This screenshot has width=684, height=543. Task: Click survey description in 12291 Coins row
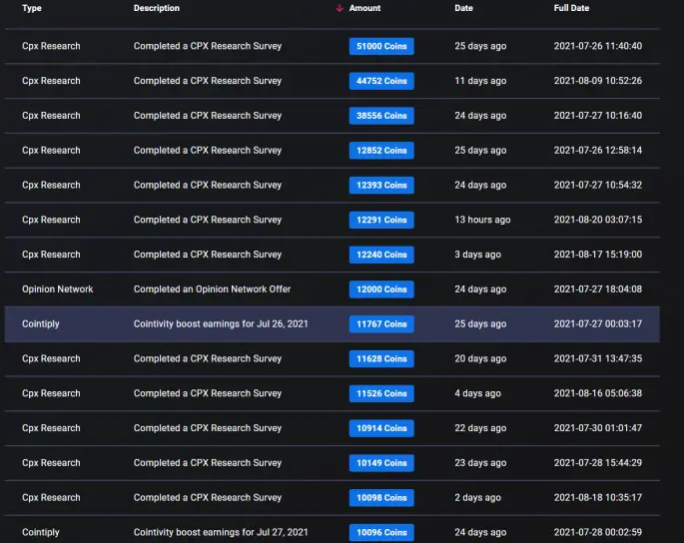[x=208, y=220]
